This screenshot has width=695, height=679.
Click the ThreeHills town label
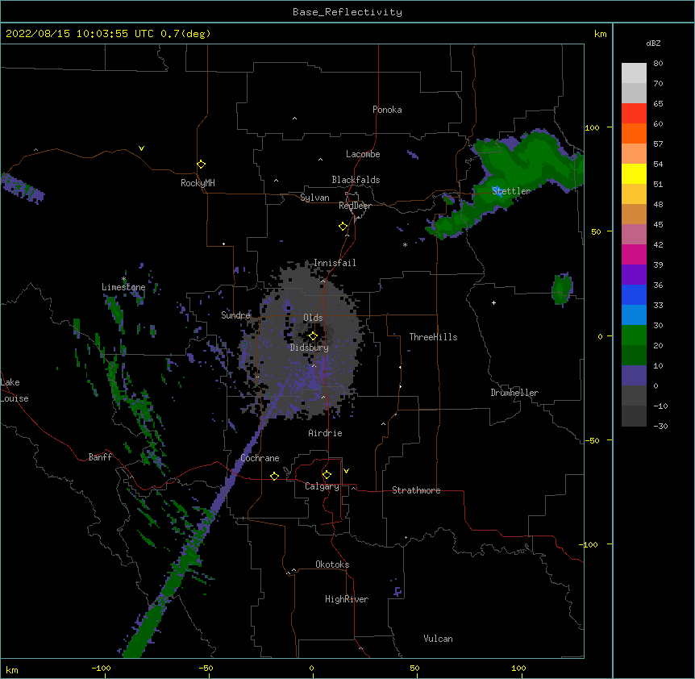pos(433,337)
